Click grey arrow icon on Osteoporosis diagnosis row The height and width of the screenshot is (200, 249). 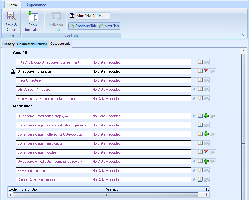click(212, 71)
